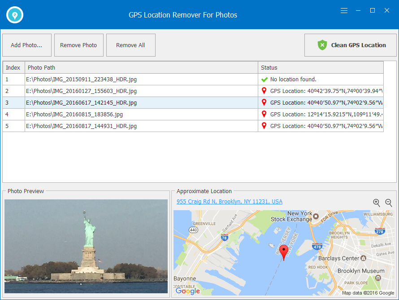399x300 pixels.
Task: Click the Google logo on the map
Action: pos(187,291)
